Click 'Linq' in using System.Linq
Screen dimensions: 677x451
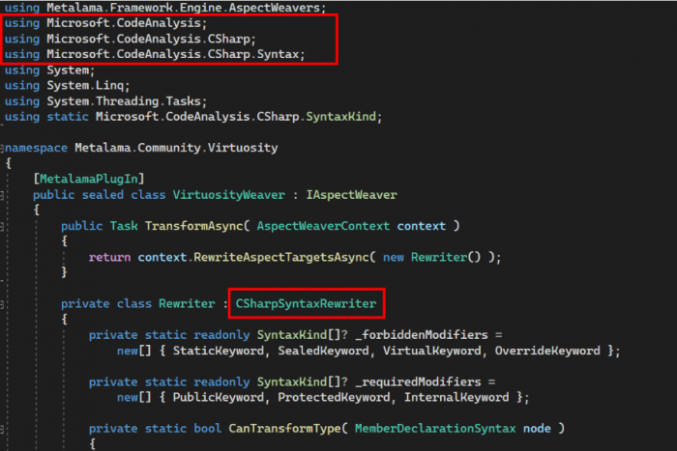[109, 85]
